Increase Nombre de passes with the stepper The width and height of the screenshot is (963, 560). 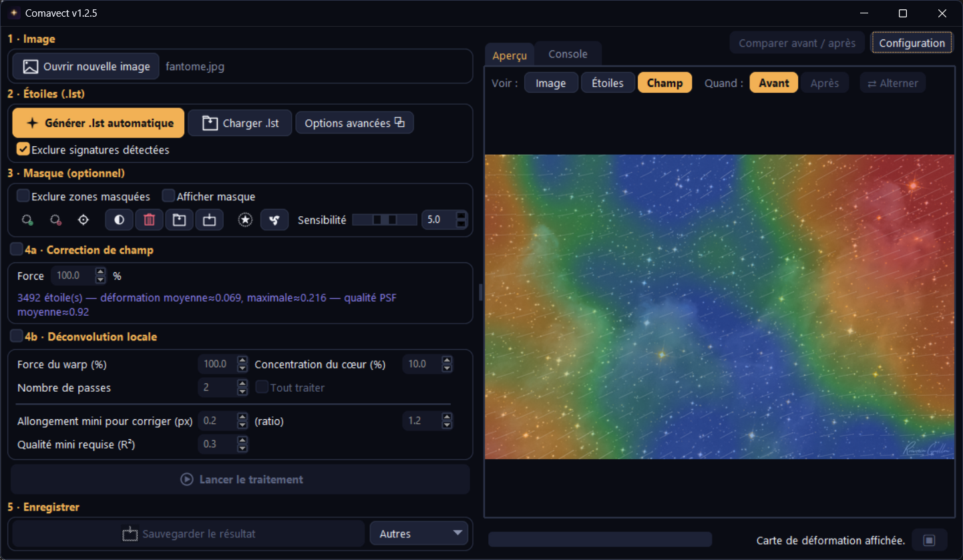coord(242,384)
